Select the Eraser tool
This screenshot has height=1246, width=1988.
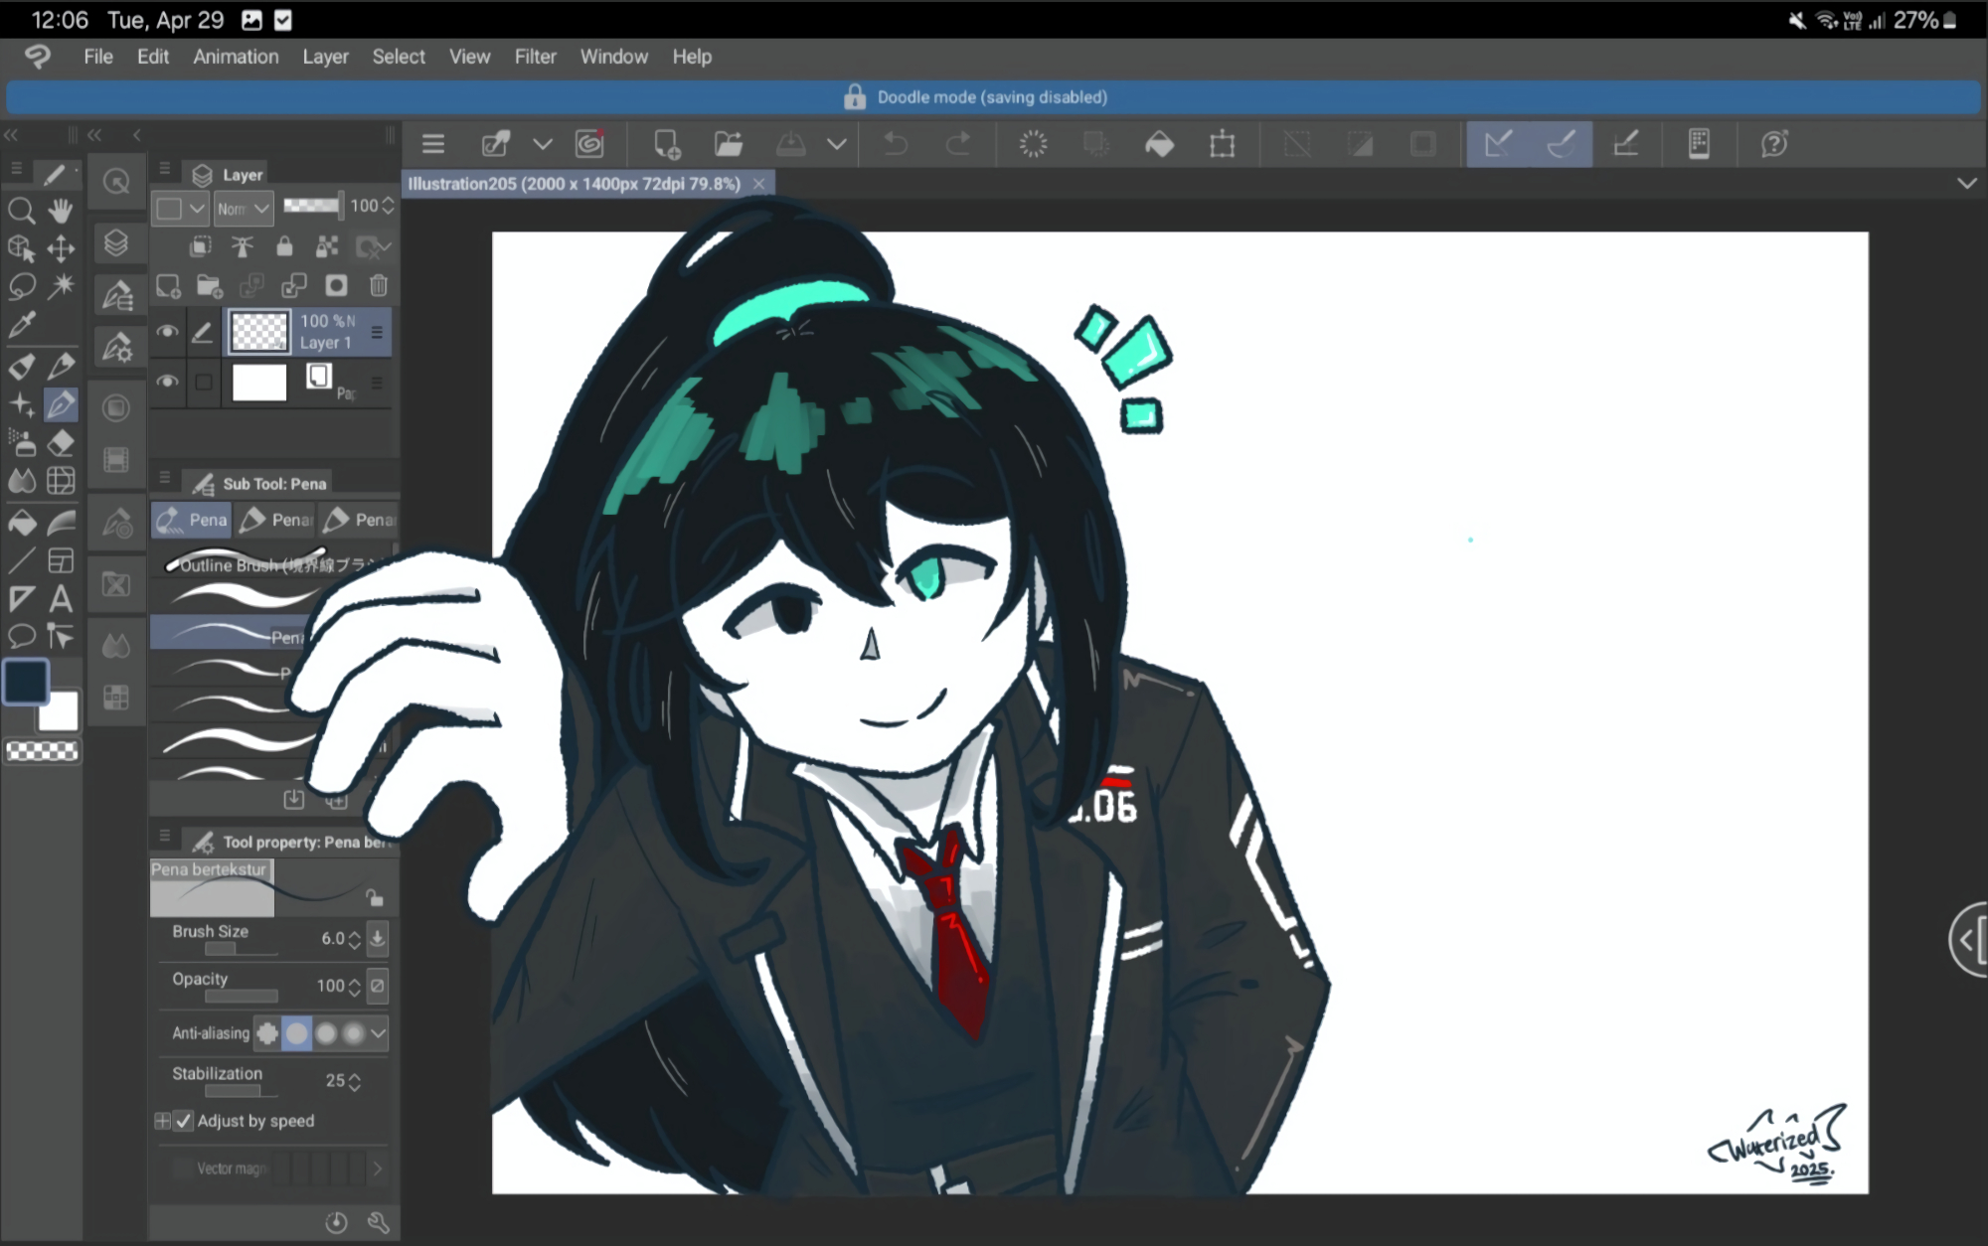point(61,443)
